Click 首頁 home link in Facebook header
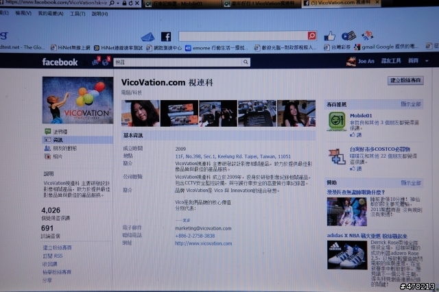The height and width of the screenshot is (292, 439). click(413, 61)
